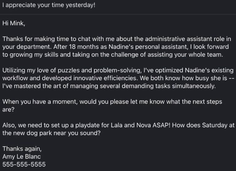Image resolution: width=236 pixels, height=171 pixels.
Task: Click the signature name "Amy Le Blanc"
Action: point(22,157)
